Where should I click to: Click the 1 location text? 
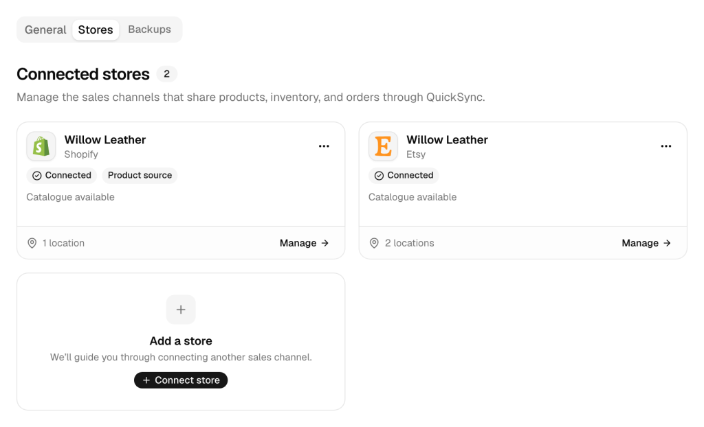tap(63, 243)
